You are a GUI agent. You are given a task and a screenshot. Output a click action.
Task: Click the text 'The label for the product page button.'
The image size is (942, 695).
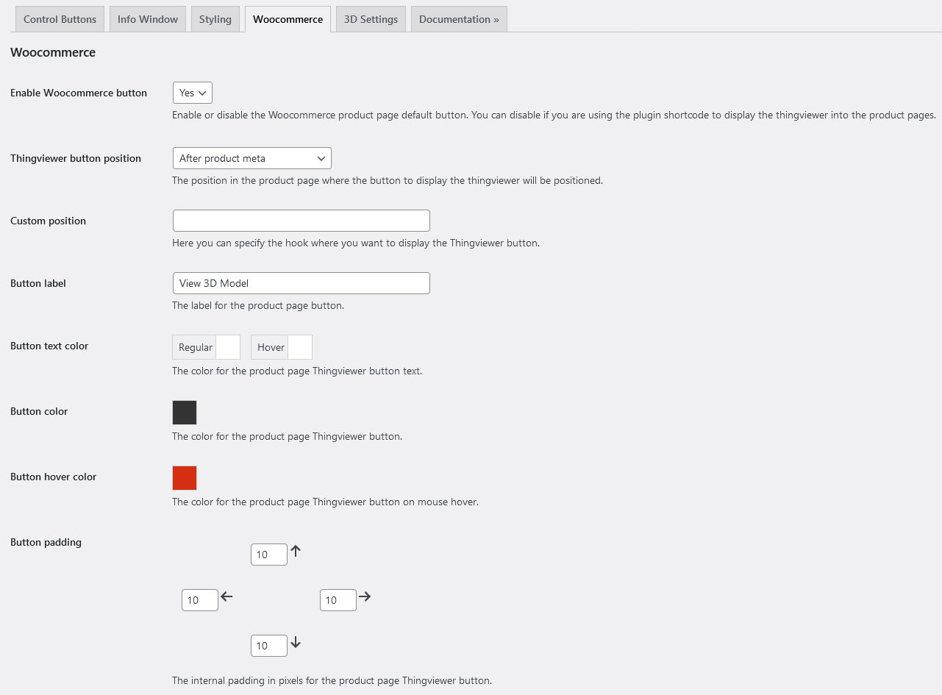pos(258,305)
